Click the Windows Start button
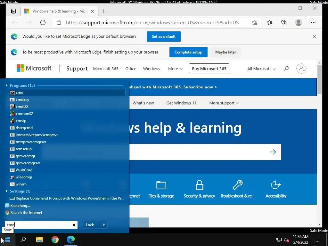328x246 pixels. coord(8,240)
